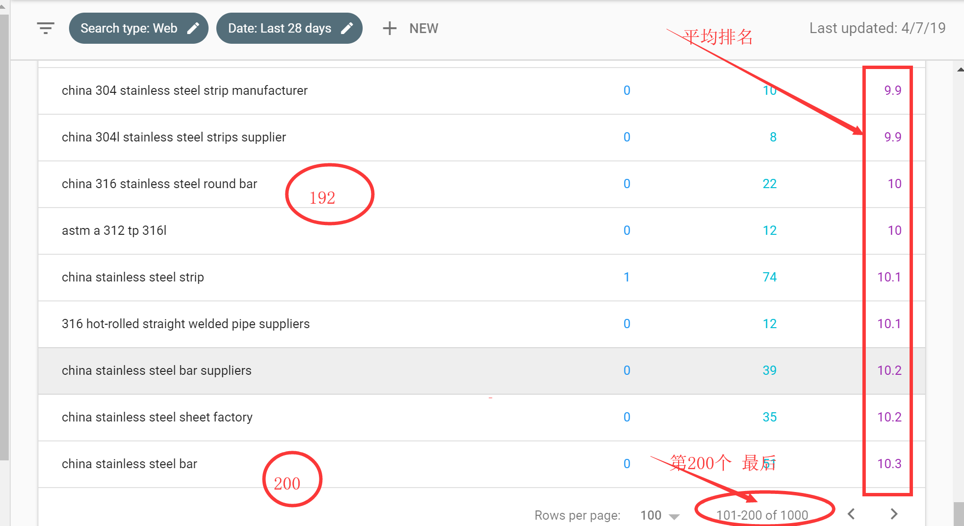Click the left vertical scrollbar
The width and height of the screenshot is (964, 526).
pyautogui.click(x=4, y=237)
